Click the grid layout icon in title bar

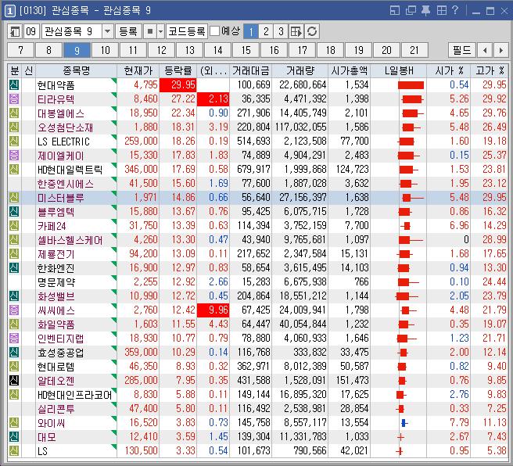[x=441, y=10]
